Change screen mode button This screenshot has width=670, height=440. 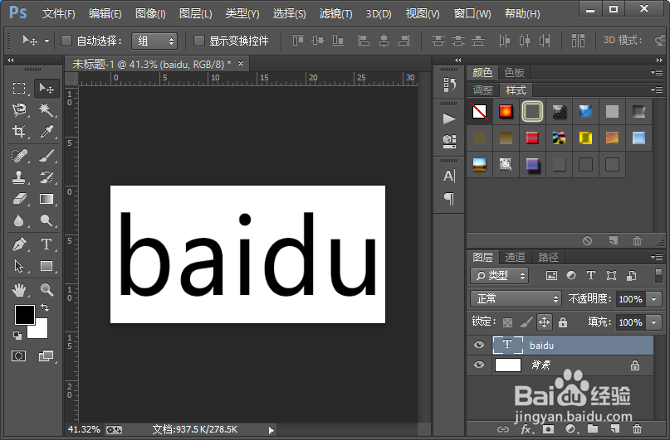(46, 355)
